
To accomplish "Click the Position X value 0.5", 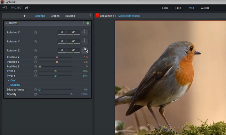I will click(x=86, y=57).
